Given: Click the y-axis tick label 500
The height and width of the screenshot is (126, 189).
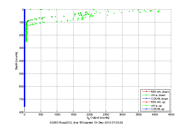Looking at the screenshot, I should pyautogui.click(x=21, y=74).
